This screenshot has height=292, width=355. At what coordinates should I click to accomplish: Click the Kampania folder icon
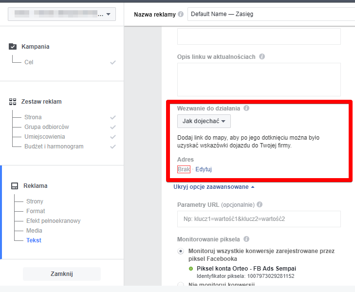coord(13,47)
